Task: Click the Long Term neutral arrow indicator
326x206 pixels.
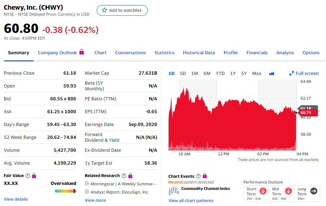Action: (x=313, y=191)
